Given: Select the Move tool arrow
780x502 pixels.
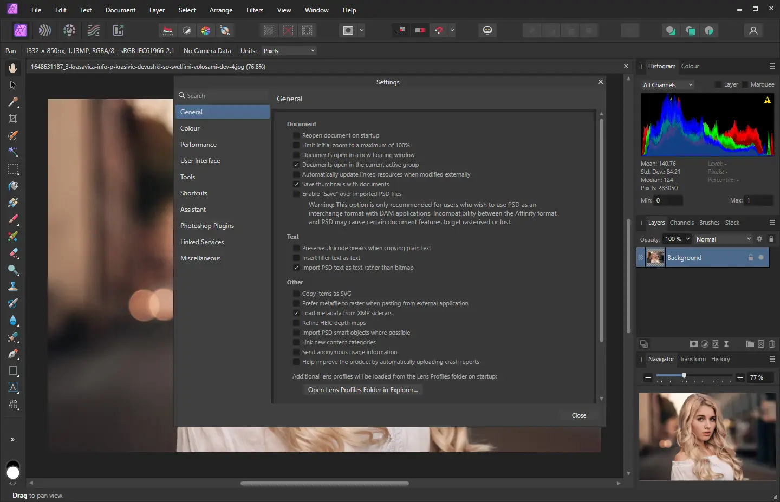Looking at the screenshot, I should [x=13, y=85].
